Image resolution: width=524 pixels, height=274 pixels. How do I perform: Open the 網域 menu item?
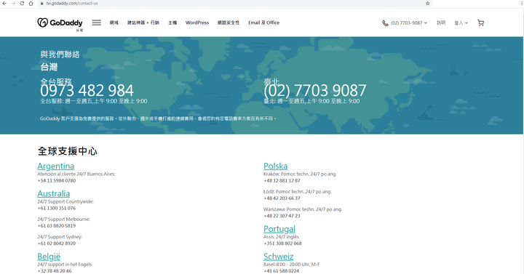pyautogui.click(x=114, y=23)
